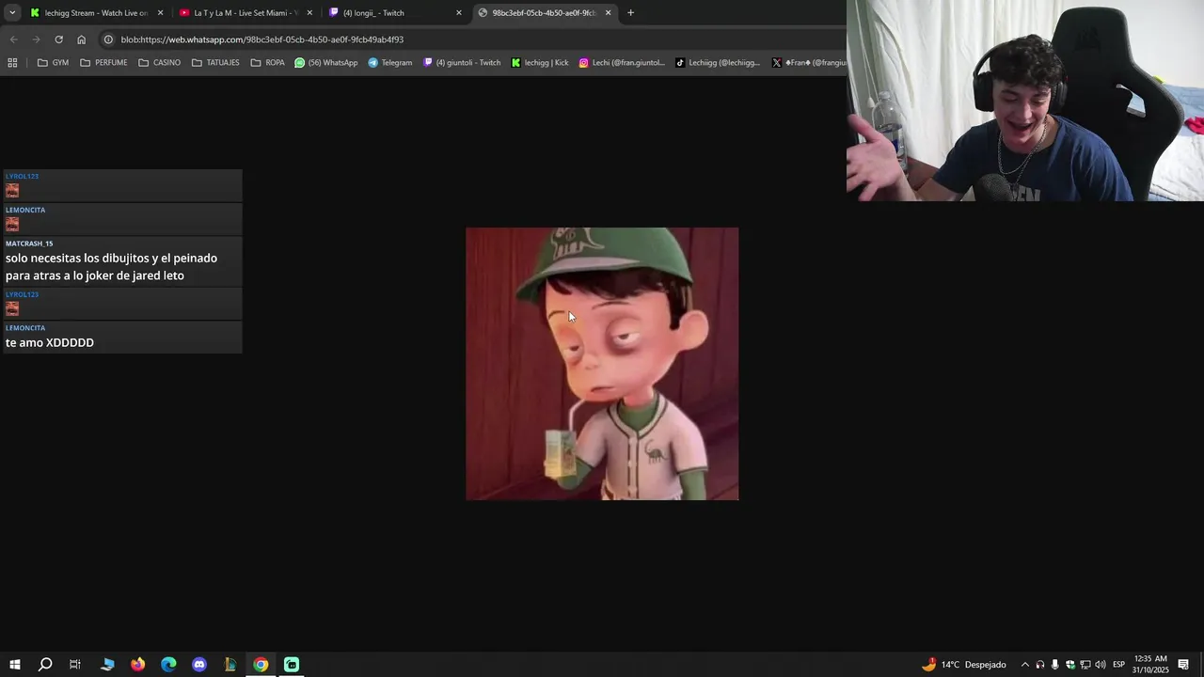Switch to La T y La M Live Set tab

pos(245,13)
